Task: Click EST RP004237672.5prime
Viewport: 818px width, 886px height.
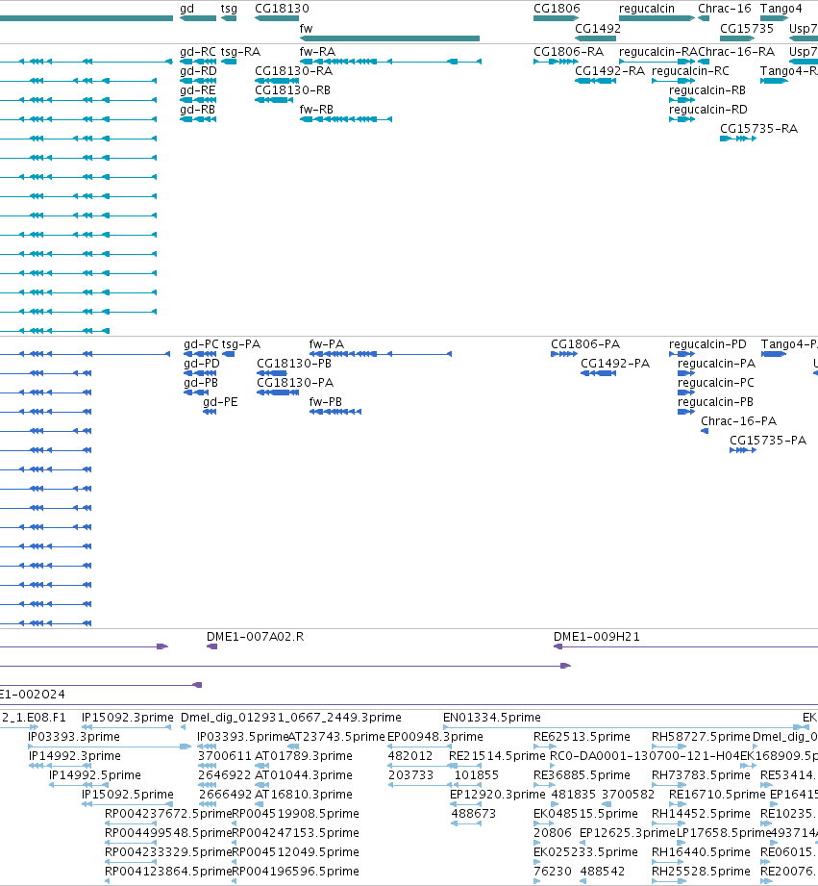Action: [131, 823]
